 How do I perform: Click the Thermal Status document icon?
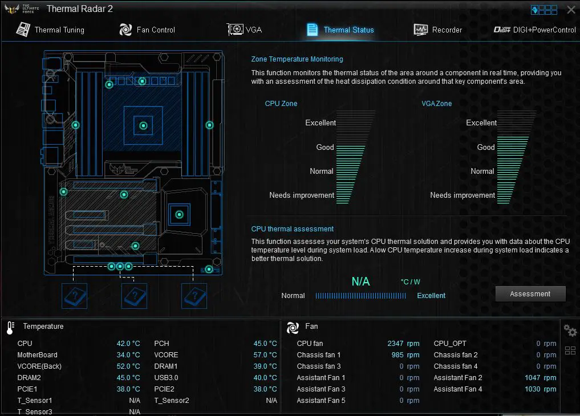coord(312,30)
